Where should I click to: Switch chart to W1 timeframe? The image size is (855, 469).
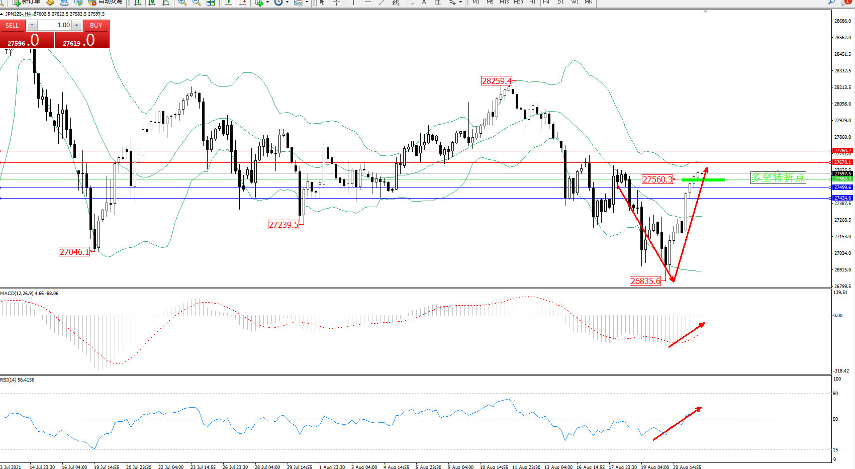[x=575, y=3]
